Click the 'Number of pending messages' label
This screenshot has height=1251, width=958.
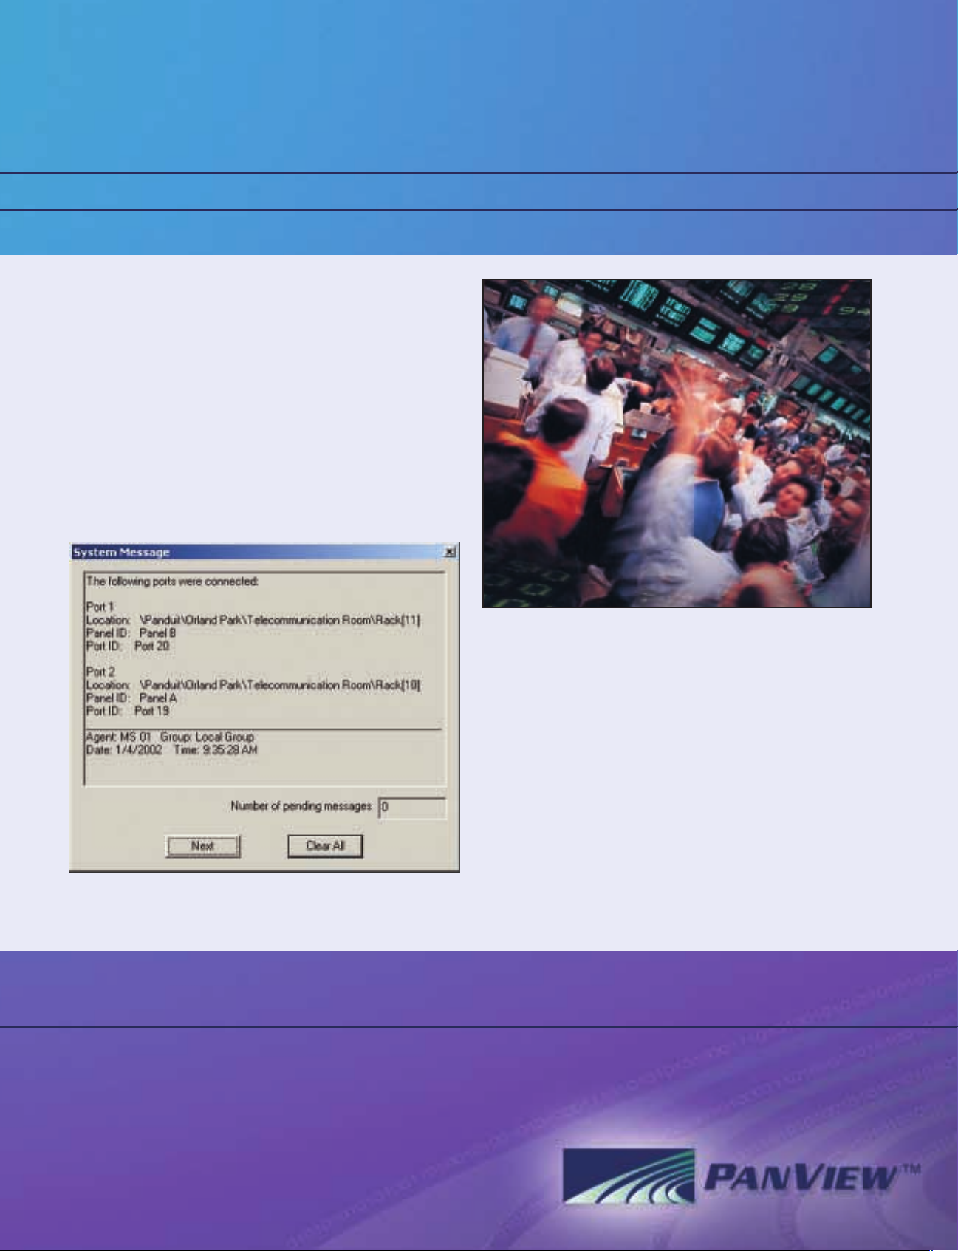(x=301, y=806)
